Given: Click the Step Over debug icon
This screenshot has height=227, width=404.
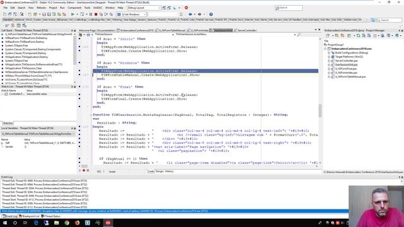Looking at the screenshot, I should [106, 15].
